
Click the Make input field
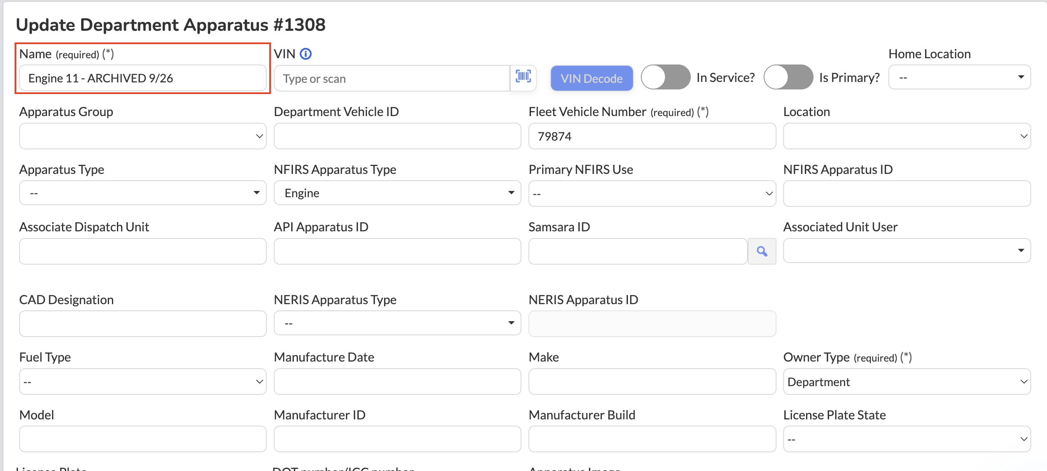652,382
